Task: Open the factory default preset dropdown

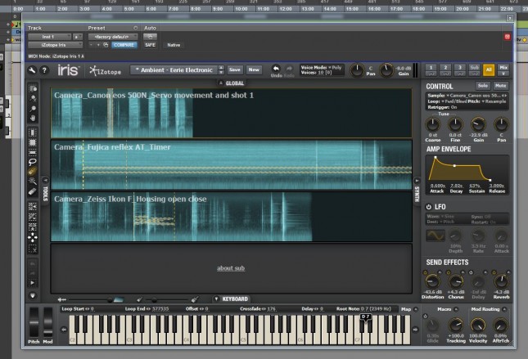Action: click(x=111, y=37)
